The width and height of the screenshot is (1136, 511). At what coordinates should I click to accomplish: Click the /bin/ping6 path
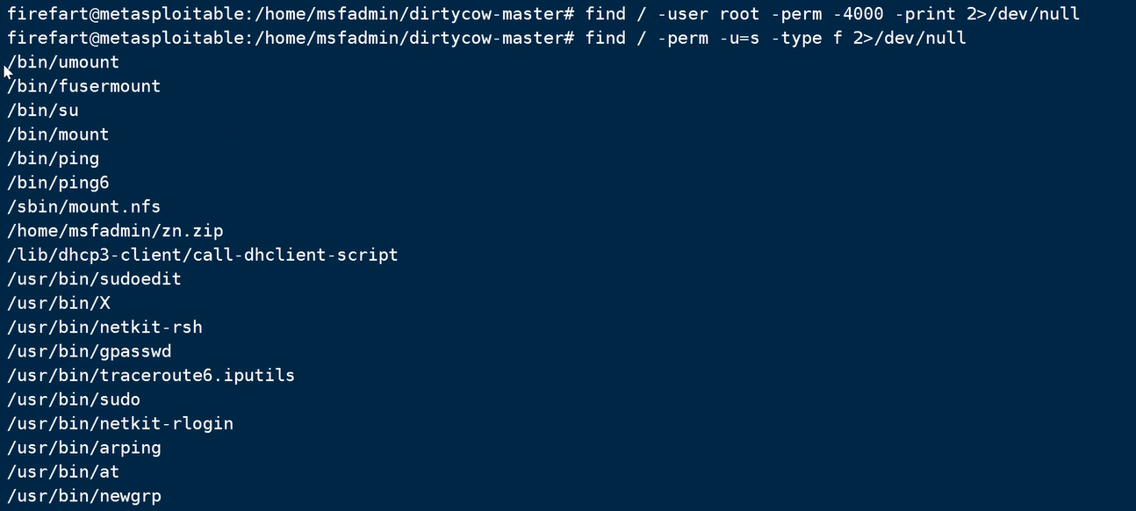[58, 183]
